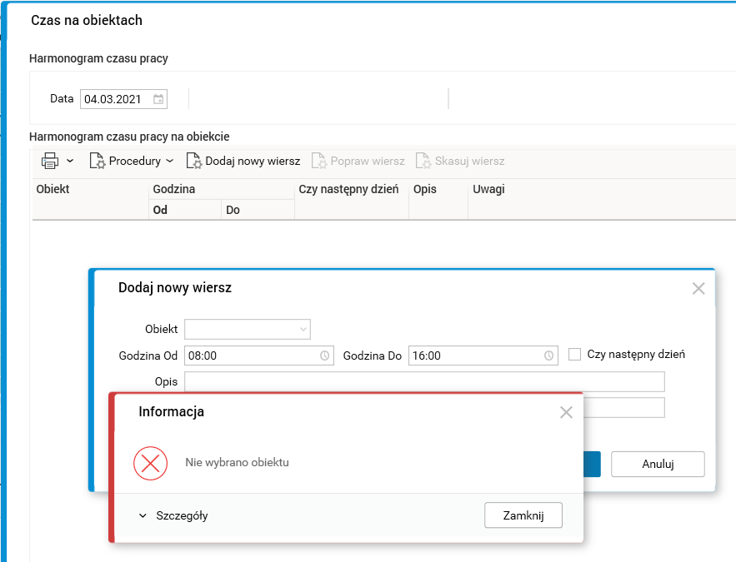736x562 pixels.
Task: Click the Obiekt column header
Action: point(53,189)
